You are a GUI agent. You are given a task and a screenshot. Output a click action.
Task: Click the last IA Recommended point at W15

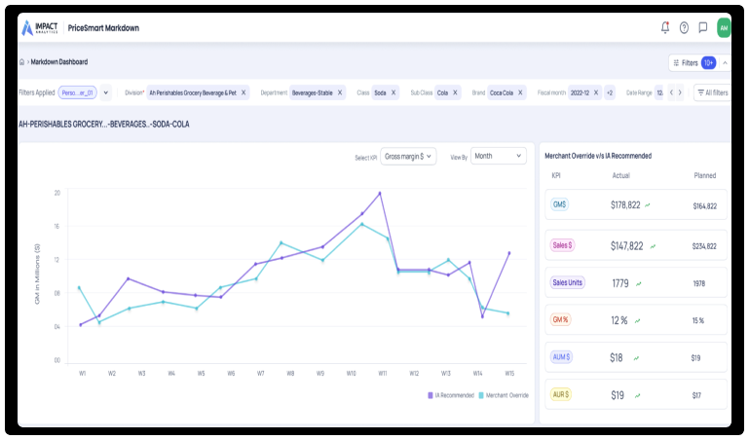click(x=509, y=253)
